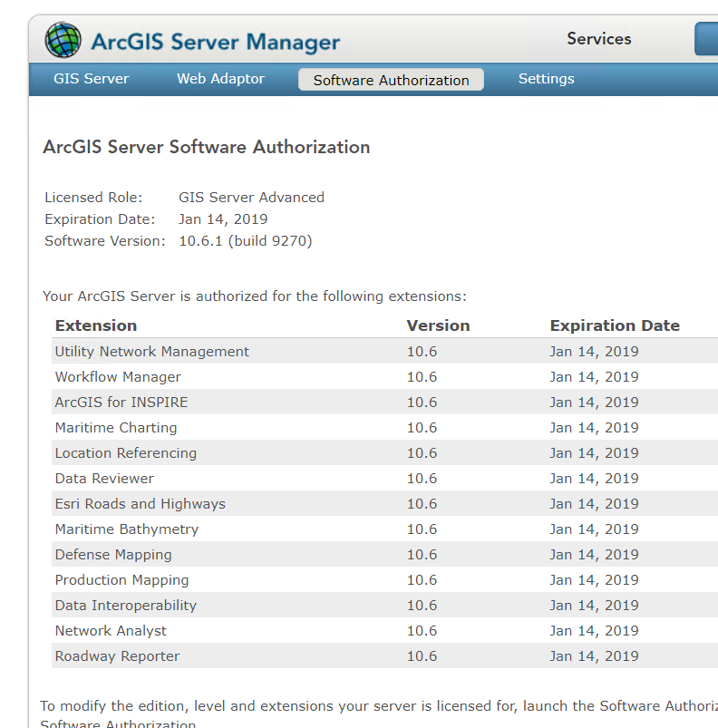Image resolution: width=718 pixels, height=728 pixels.
Task: Select the Workflow Manager extension row
Action: click(x=384, y=377)
